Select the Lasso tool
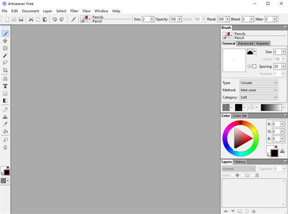This screenshot has width=288, height=214. point(5,63)
